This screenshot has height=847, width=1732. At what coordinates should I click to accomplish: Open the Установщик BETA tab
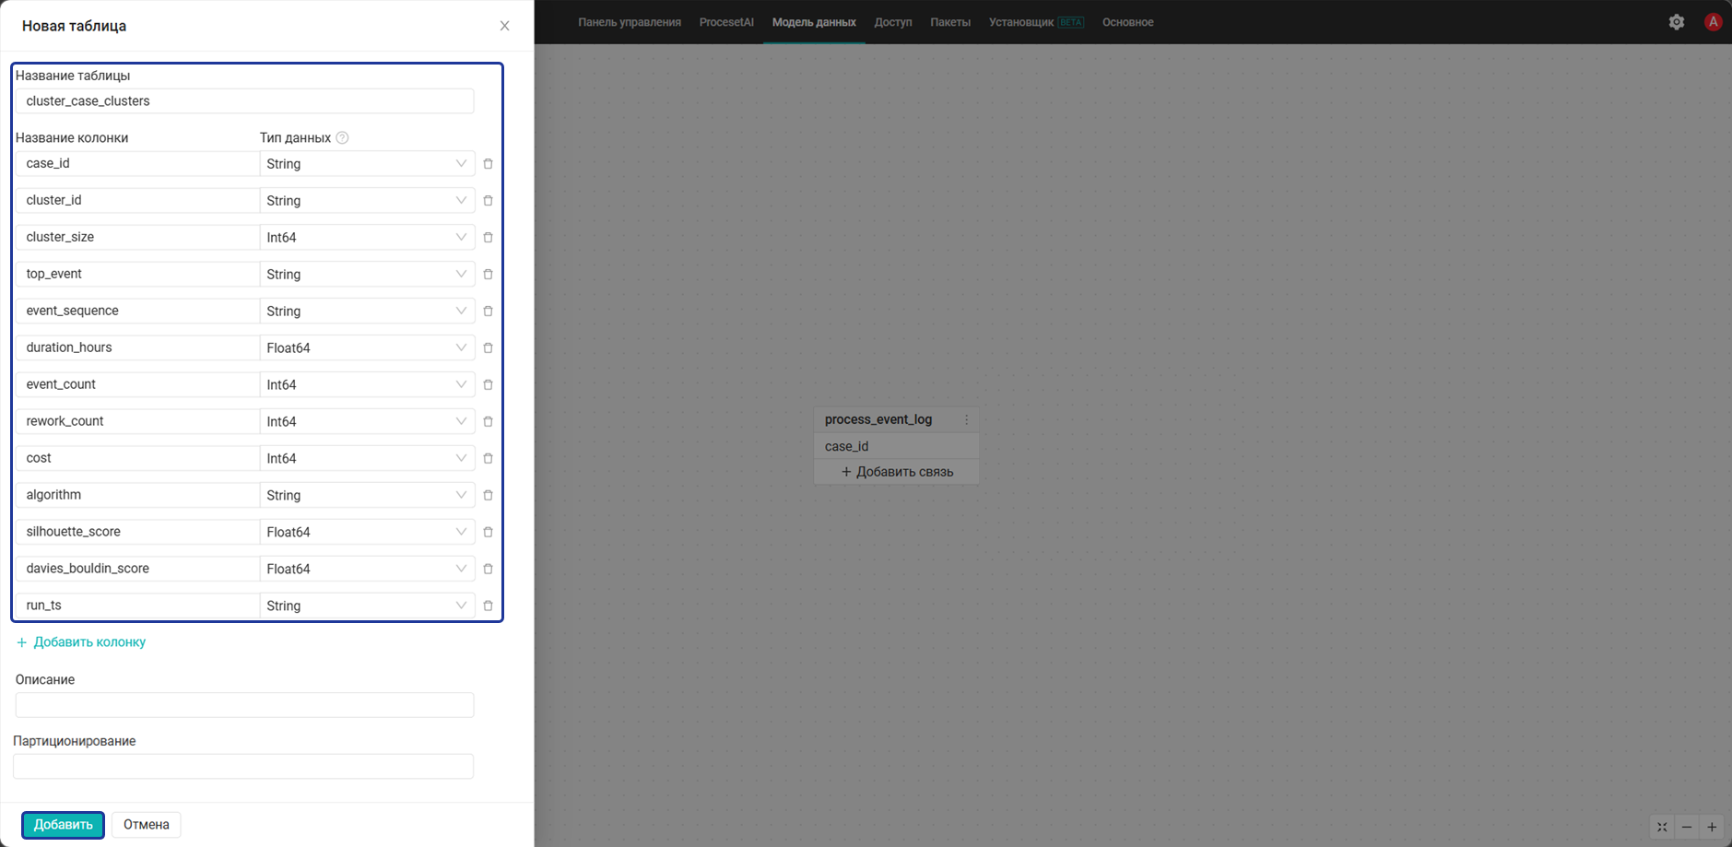[1036, 22]
